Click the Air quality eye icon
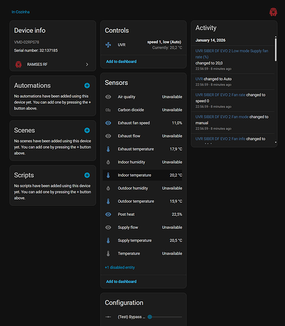This screenshot has height=326, width=285. tap(108, 97)
